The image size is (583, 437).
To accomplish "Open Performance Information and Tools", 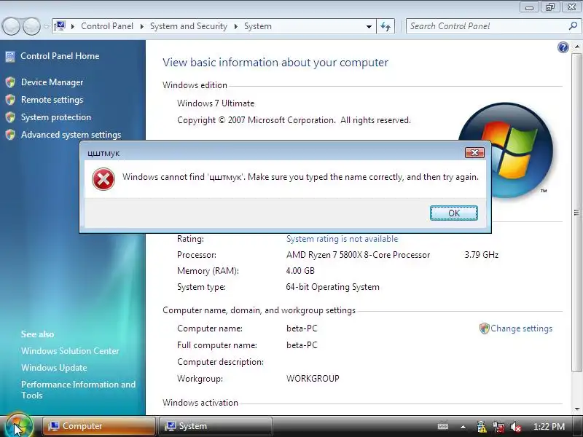I will point(79,390).
